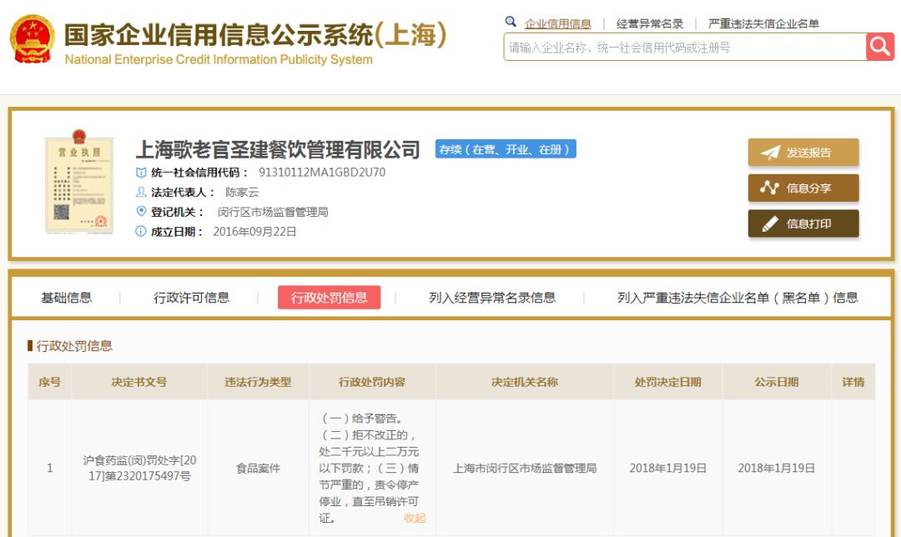The image size is (901, 537).
Task: Click the row number 1 cell
Action: click(49, 468)
